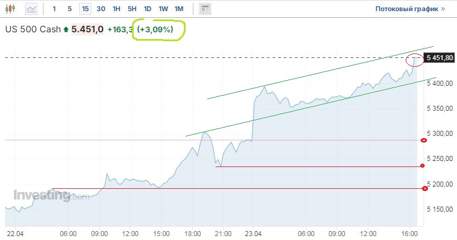Select the 5H timeframe
Image resolution: width=457 pixels, height=240 pixels.
pos(132,9)
